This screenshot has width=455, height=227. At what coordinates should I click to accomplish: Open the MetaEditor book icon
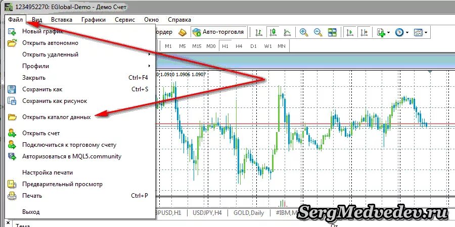click(x=182, y=32)
